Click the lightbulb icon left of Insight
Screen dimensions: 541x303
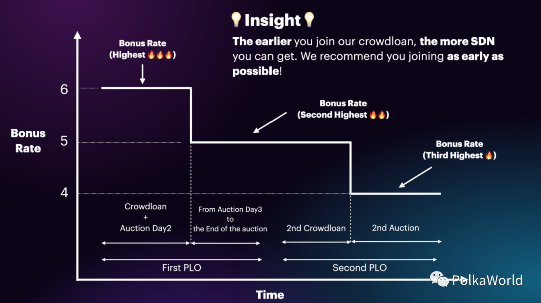pyautogui.click(x=236, y=20)
